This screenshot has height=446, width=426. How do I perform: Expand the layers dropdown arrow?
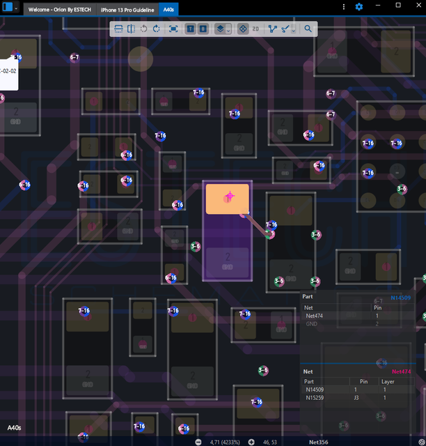[x=228, y=29]
